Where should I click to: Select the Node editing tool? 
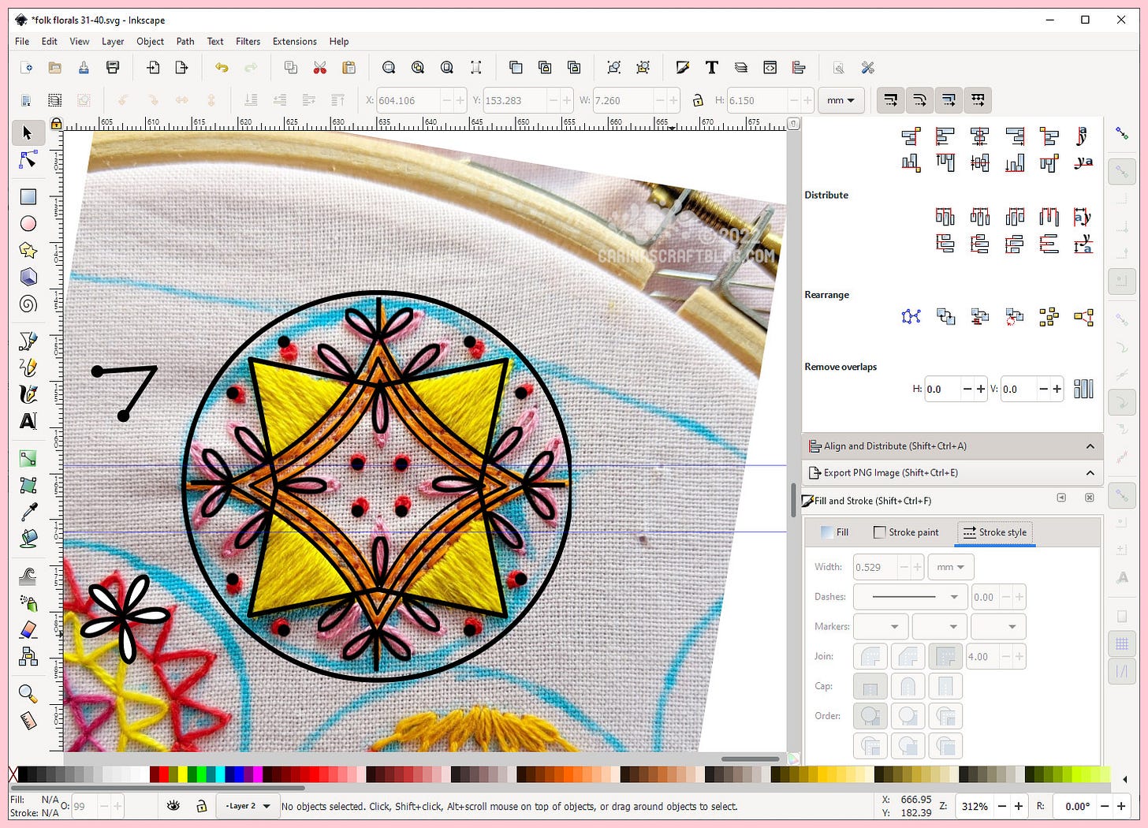(28, 160)
